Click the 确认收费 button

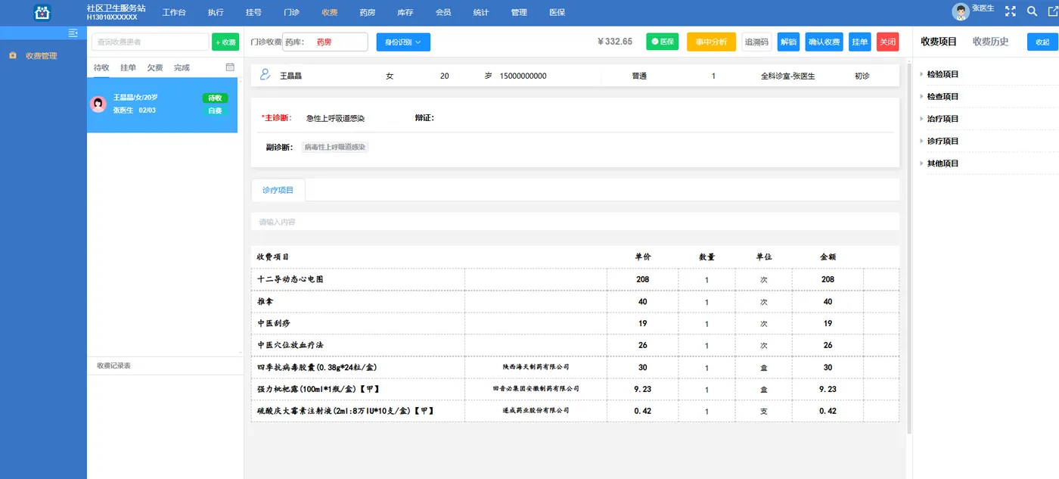pyautogui.click(x=824, y=42)
